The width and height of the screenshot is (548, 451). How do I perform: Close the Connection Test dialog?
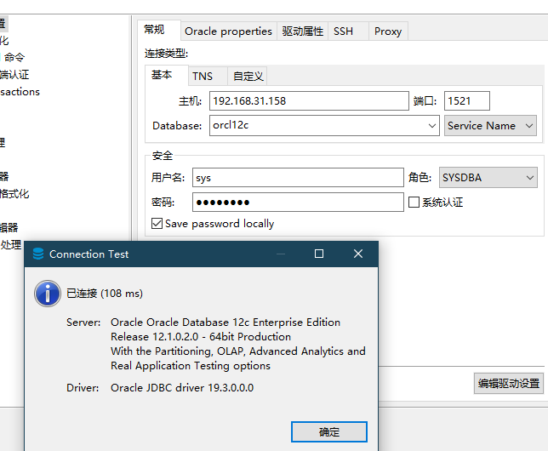pyautogui.click(x=358, y=254)
